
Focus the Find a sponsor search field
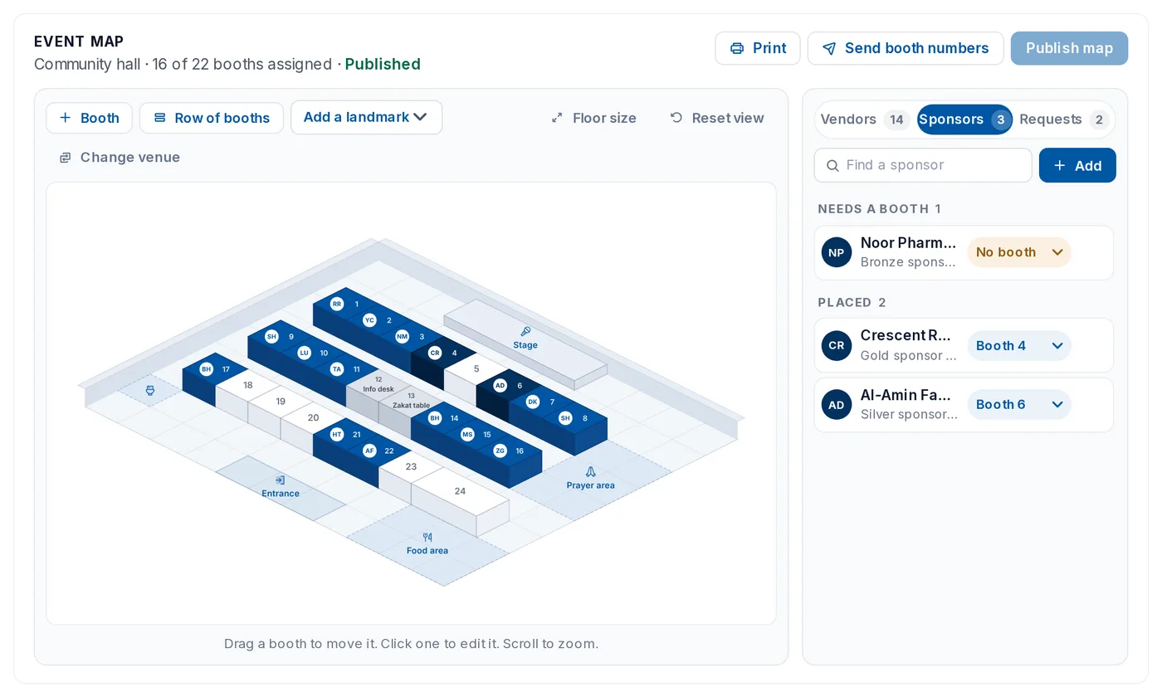coord(923,165)
